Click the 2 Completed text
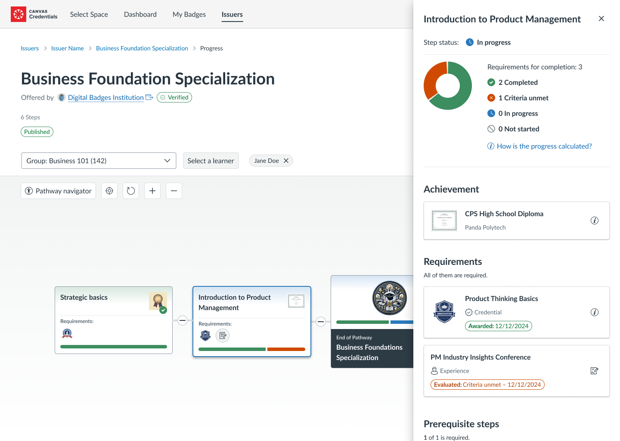Screen dimensions: 620x441 (x=518, y=82)
